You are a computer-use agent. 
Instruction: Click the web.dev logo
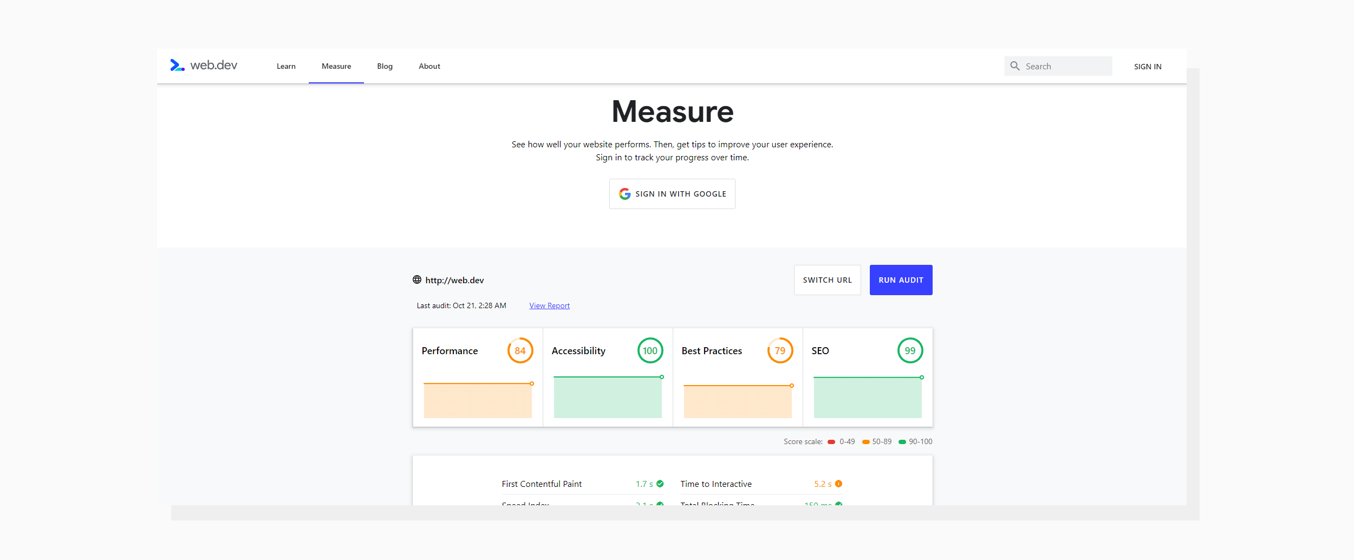pyautogui.click(x=204, y=66)
